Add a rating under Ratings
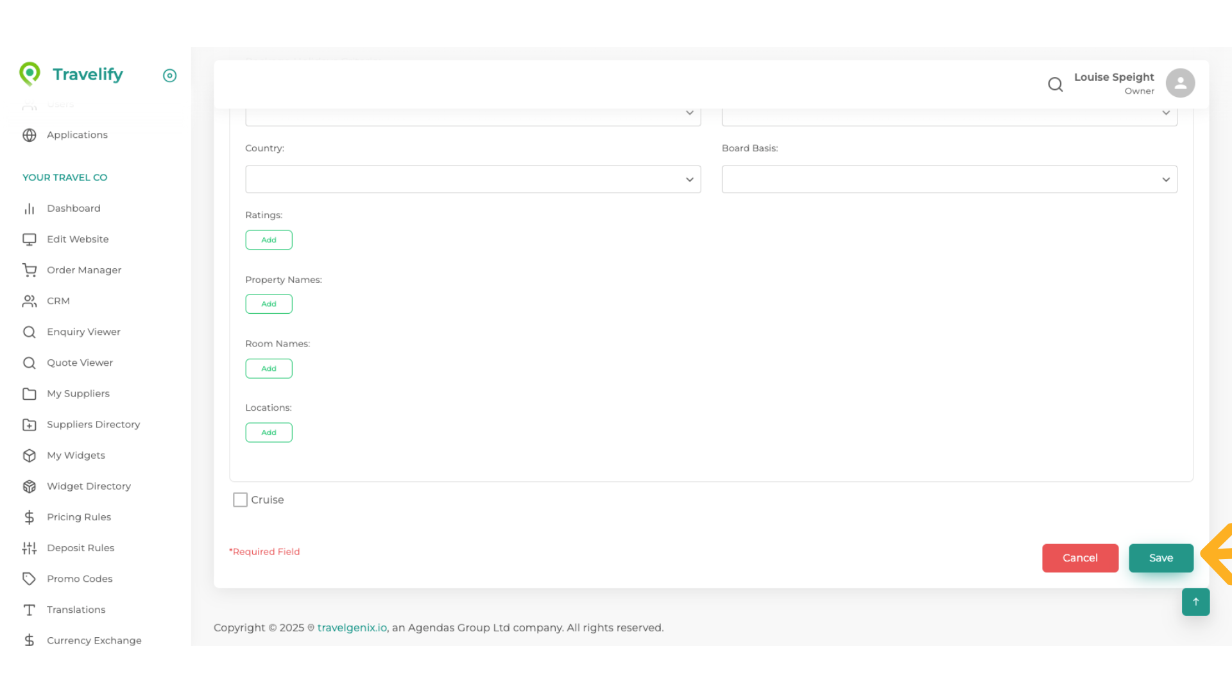1232x693 pixels. pos(269,240)
